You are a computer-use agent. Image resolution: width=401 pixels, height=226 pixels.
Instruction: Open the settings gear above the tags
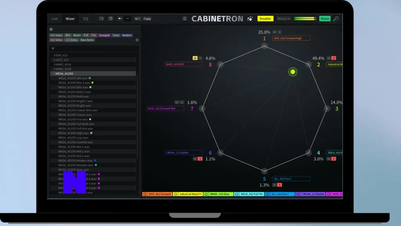pyautogui.click(x=51, y=29)
